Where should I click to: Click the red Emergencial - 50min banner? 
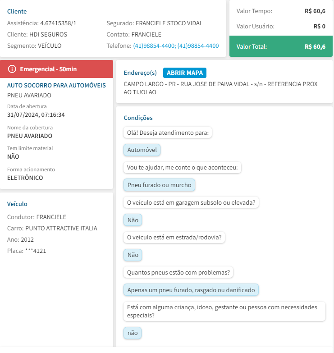pos(56,69)
